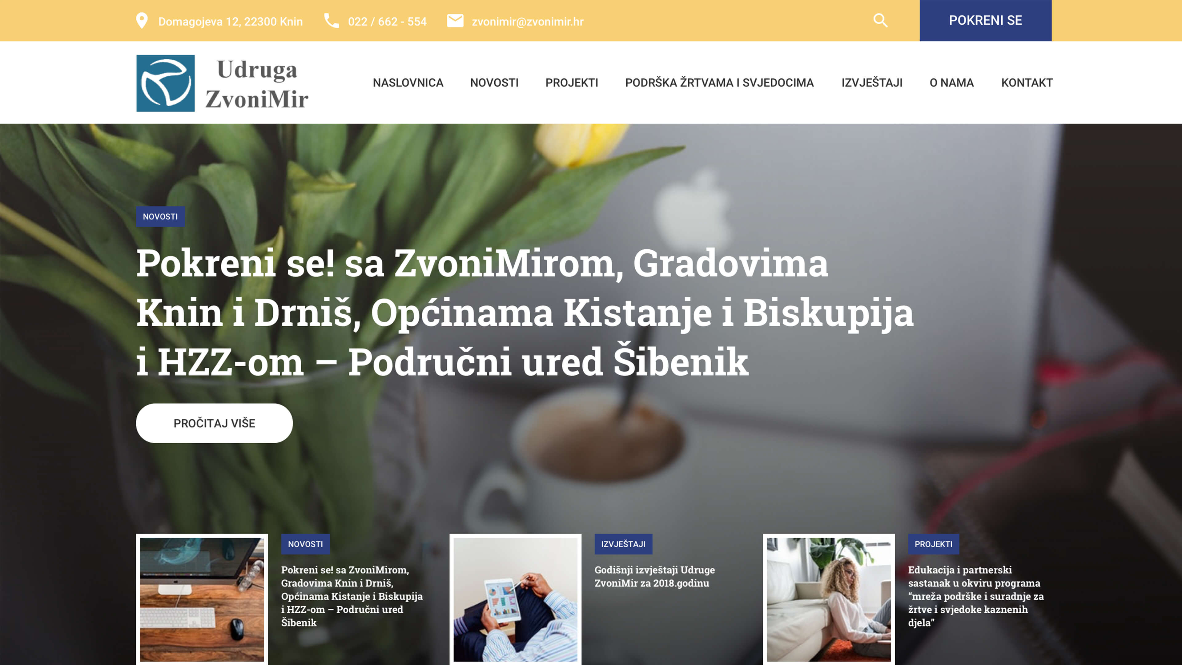Image resolution: width=1182 pixels, height=665 pixels.
Task: Open the NASLOVNICA menu item
Action: click(408, 83)
